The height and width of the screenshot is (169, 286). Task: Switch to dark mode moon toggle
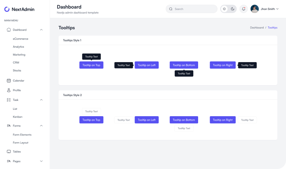(x=232, y=9)
